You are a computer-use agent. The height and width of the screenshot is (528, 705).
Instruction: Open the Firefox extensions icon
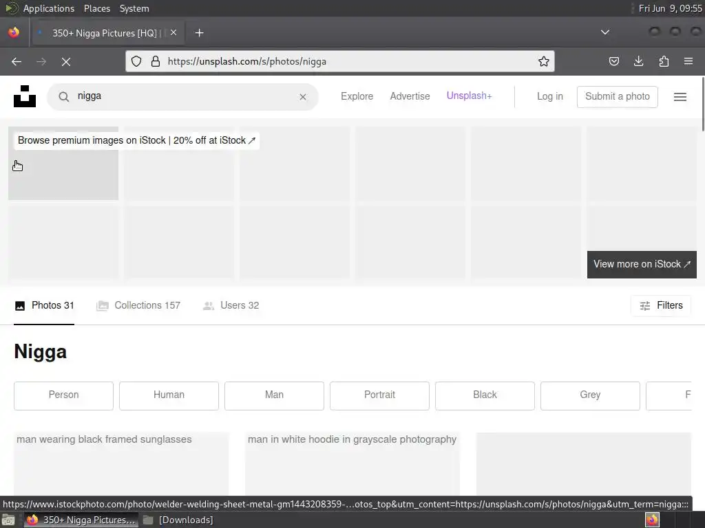(664, 61)
